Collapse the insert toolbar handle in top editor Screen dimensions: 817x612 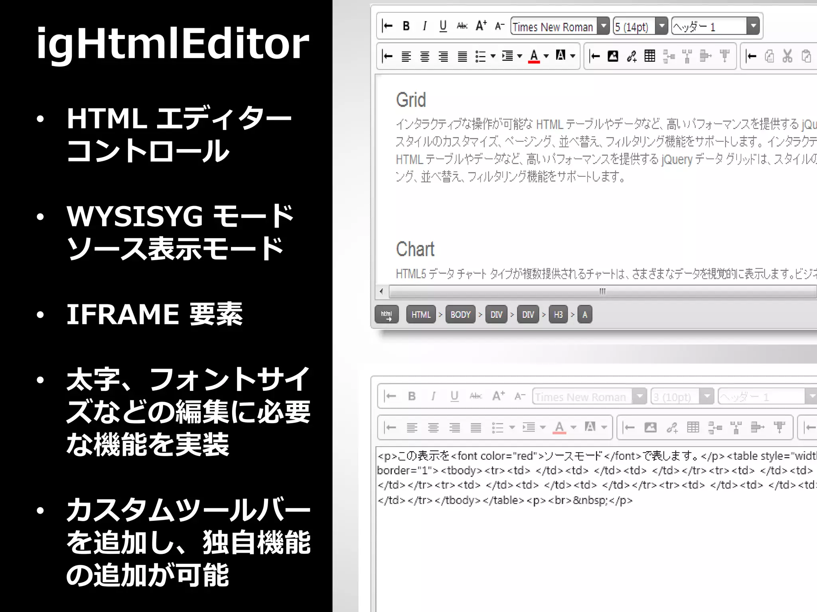coord(594,57)
